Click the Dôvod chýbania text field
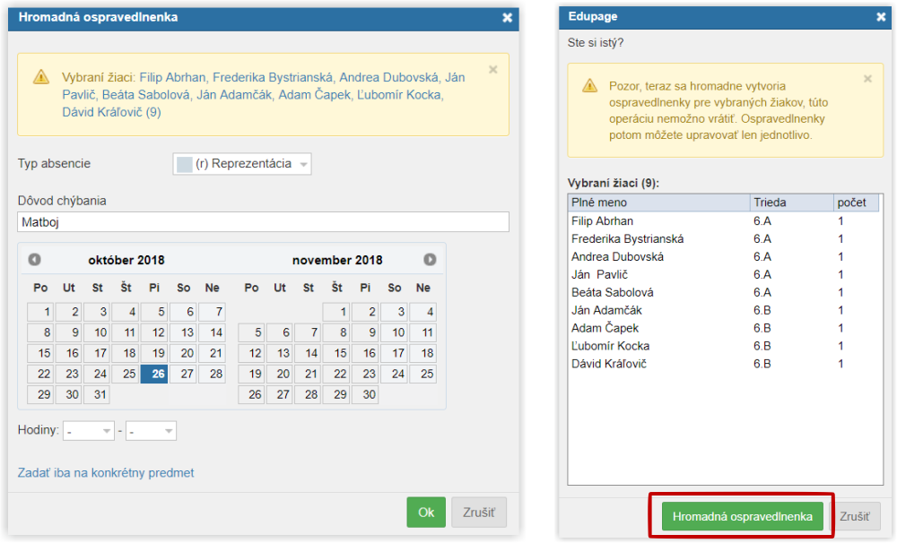Viewport: 897px width, 543px height. 263,222
